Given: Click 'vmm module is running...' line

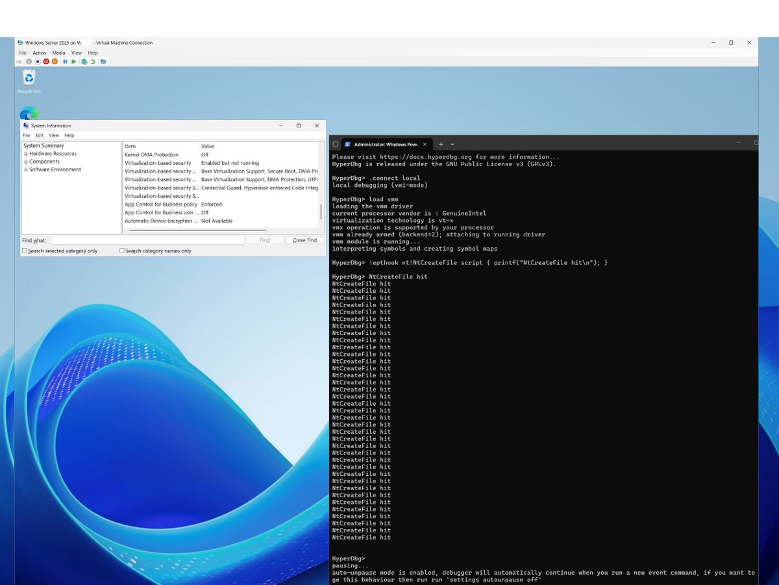Looking at the screenshot, I should click(x=376, y=242).
